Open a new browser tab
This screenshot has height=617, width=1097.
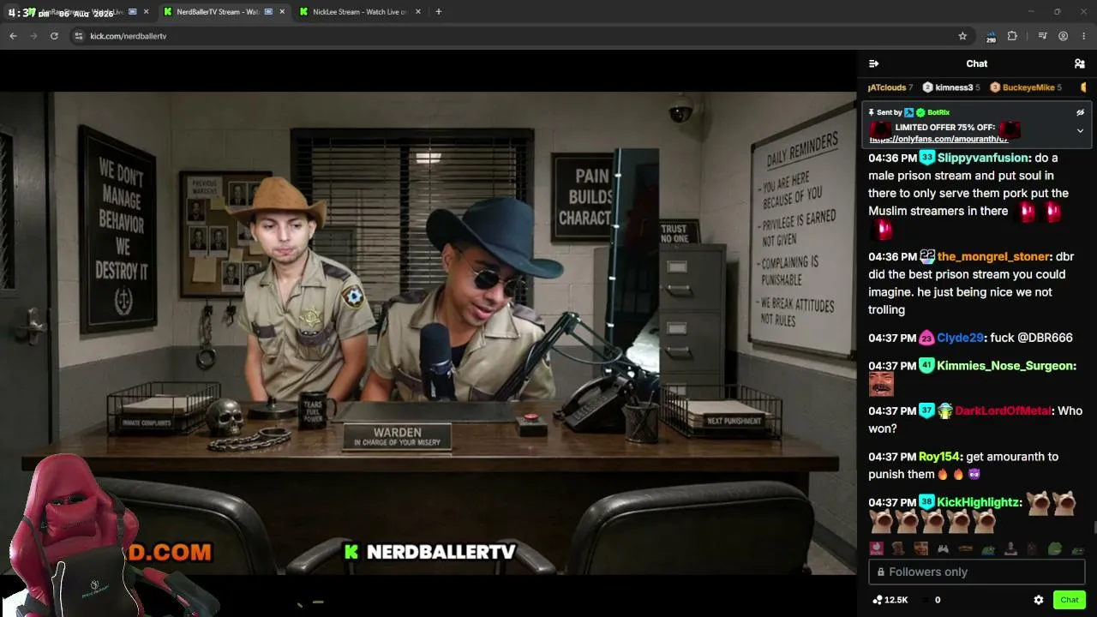tap(439, 12)
